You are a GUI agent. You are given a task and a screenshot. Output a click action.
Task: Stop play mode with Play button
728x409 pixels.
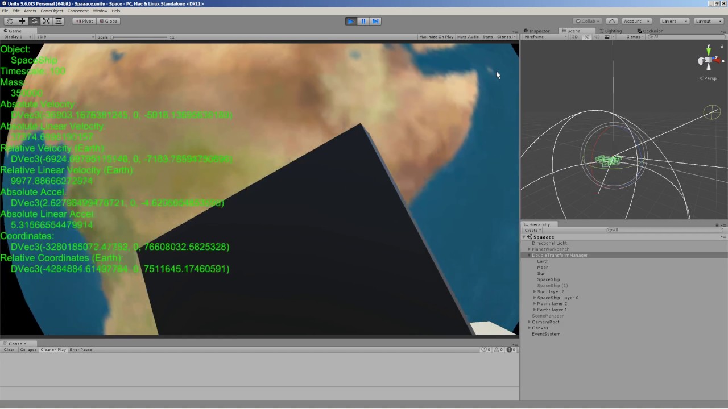point(350,21)
